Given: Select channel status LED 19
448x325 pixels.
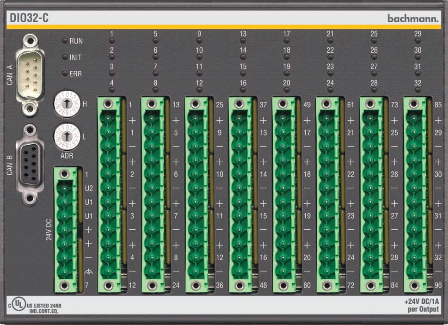Looking at the screenshot, I should click(x=287, y=74).
